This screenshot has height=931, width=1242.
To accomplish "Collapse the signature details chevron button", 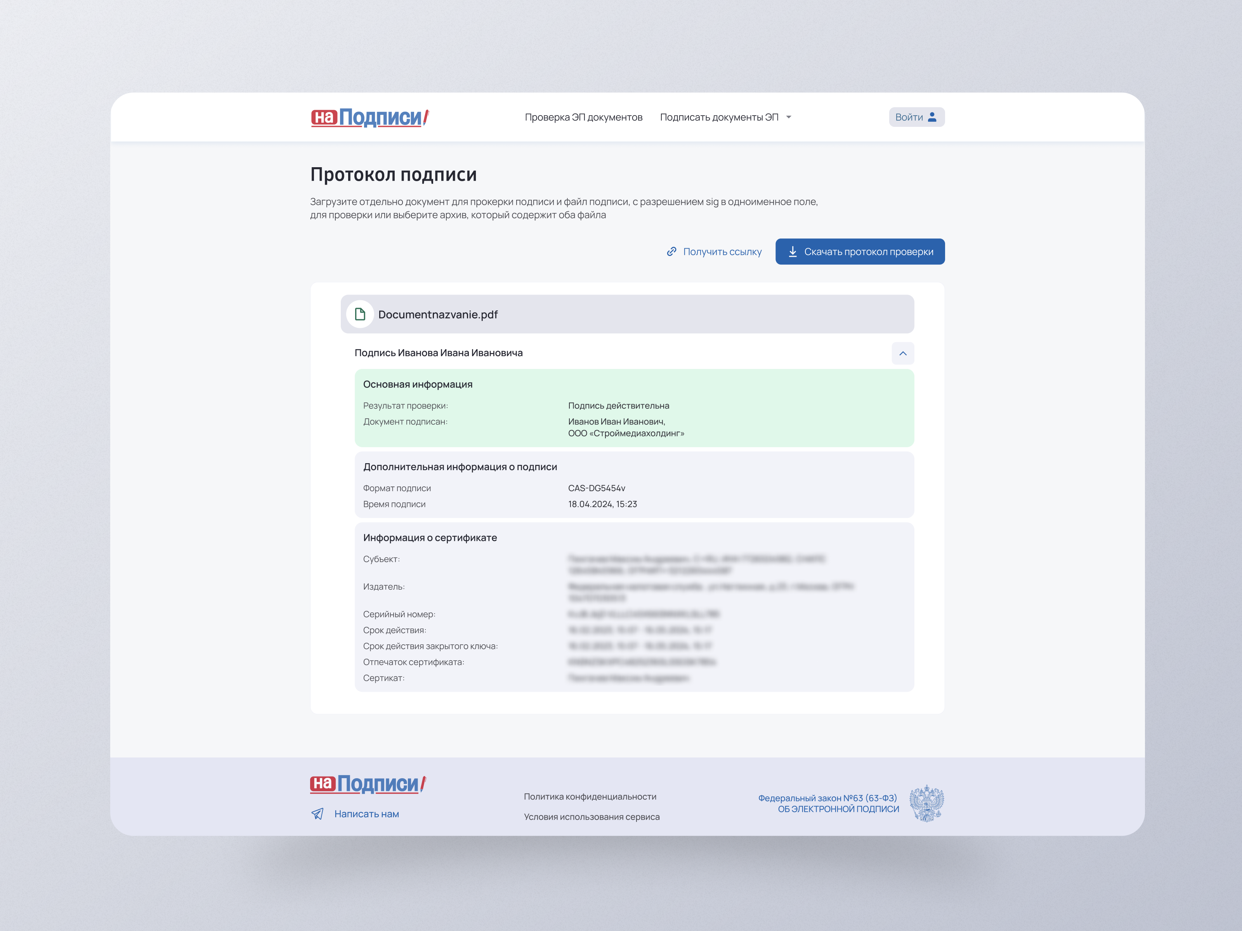I will click(x=902, y=353).
